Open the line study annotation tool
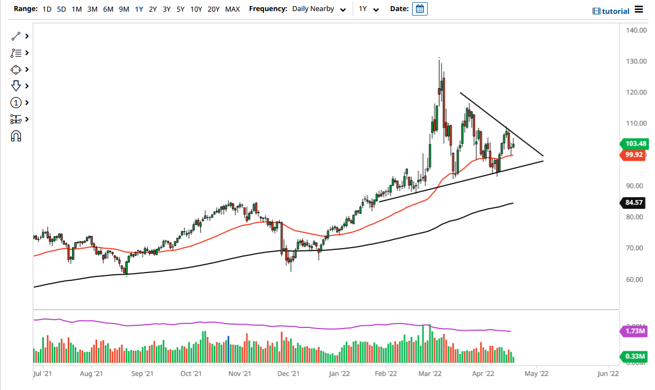Image resolution: width=655 pixels, height=390 pixels. click(17, 53)
